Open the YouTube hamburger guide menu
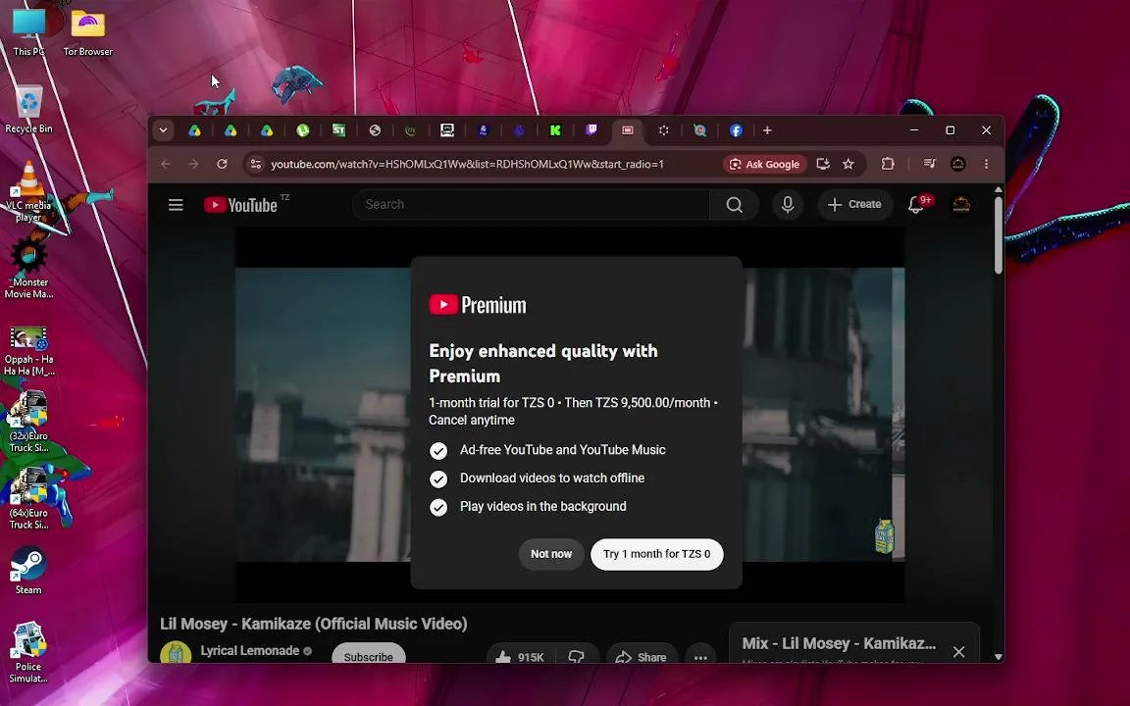Image resolution: width=1130 pixels, height=706 pixels. (x=176, y=205)
